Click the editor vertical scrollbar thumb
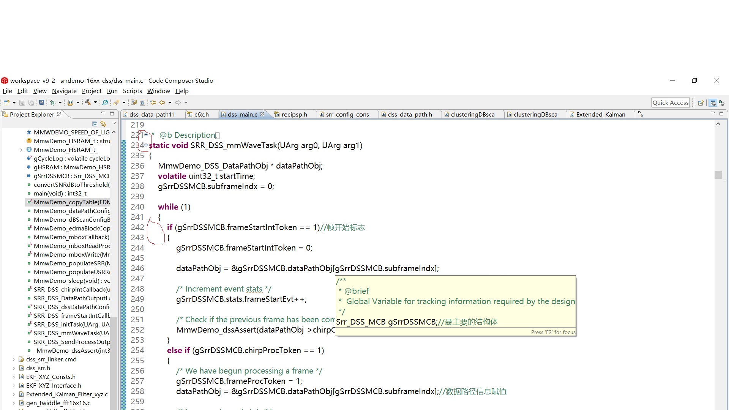 click(718, 175)
